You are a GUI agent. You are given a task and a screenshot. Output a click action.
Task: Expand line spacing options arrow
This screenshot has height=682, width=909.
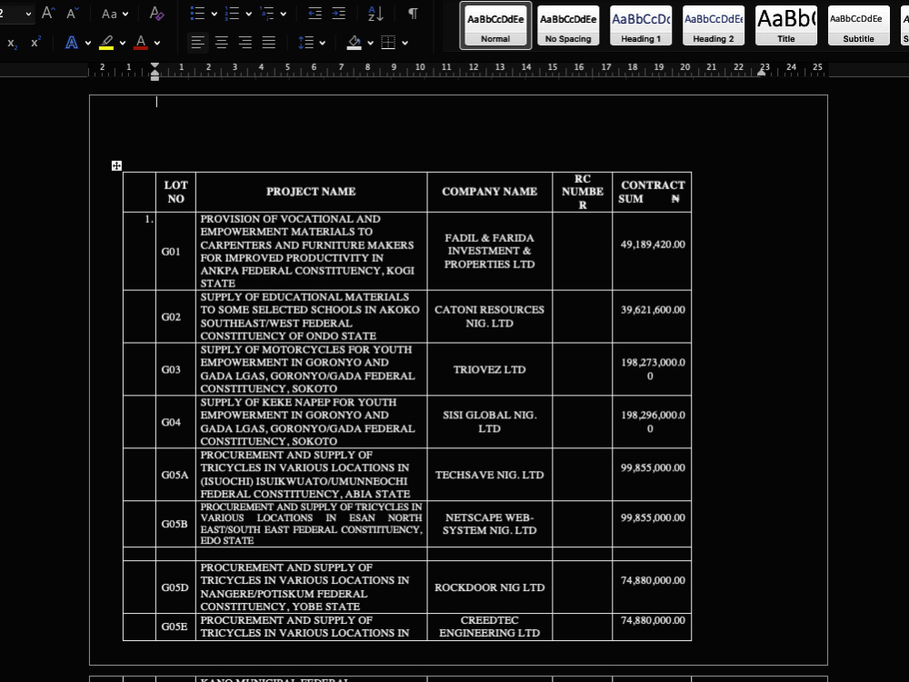click(x=323, y=43)
